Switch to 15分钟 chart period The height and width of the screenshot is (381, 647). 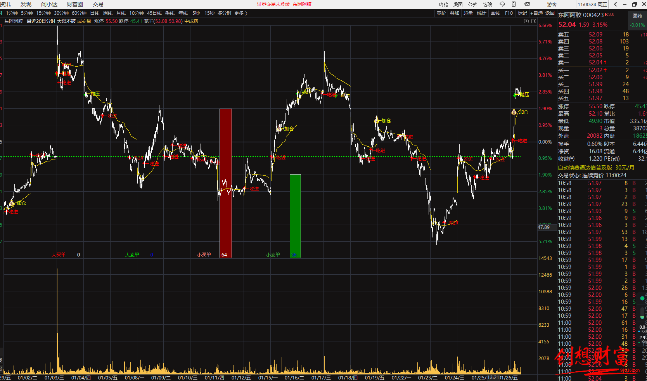(43, 13)
